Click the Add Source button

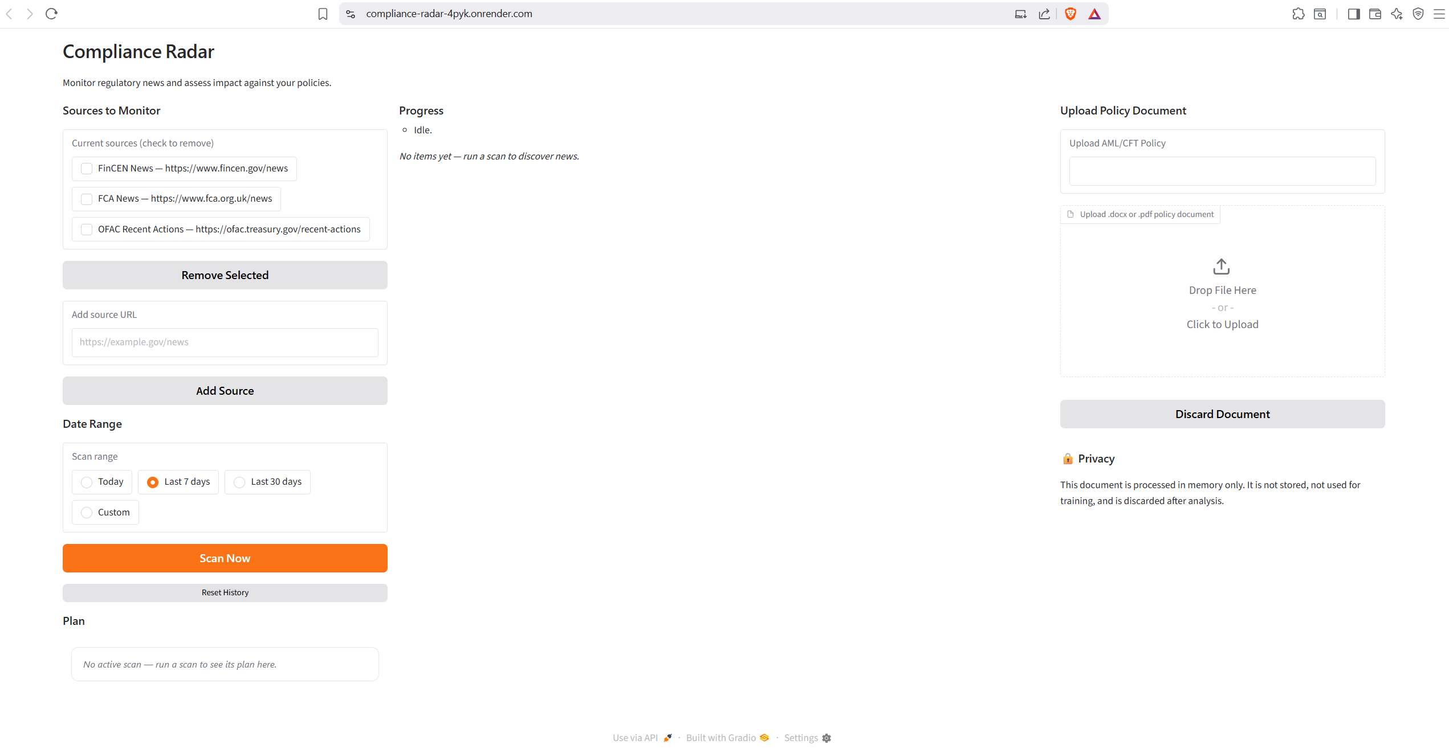(x=225, y=391)
